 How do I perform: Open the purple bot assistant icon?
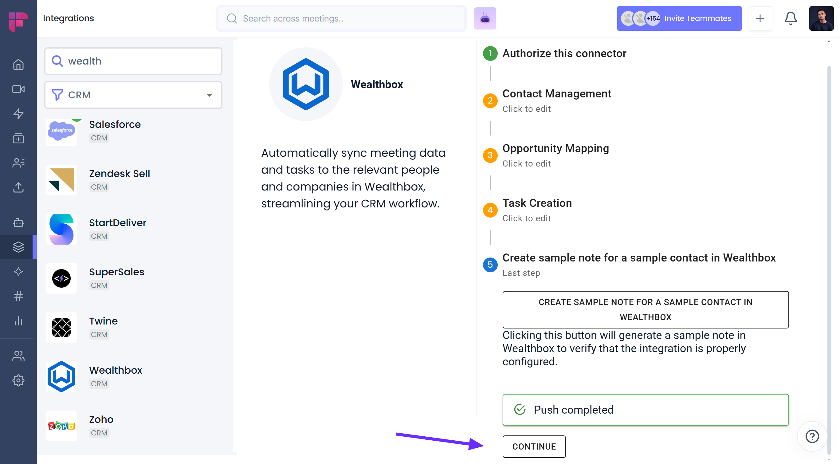click(485, 18)
